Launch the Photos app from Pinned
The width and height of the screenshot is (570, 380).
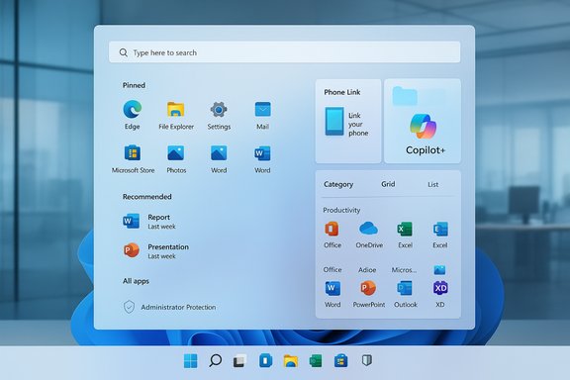pos(176,153)
